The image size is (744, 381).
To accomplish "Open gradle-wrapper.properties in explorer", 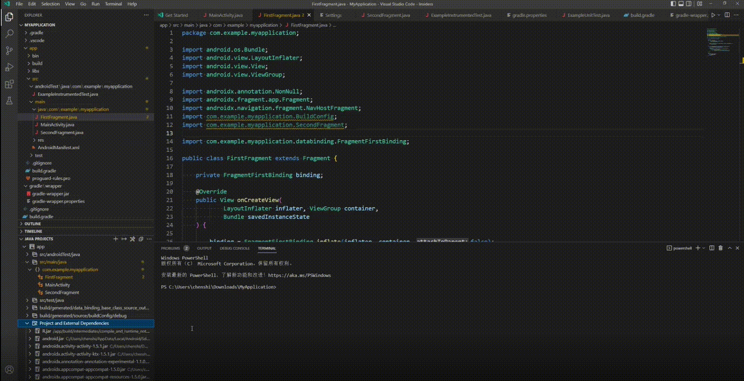I will 58,201.
